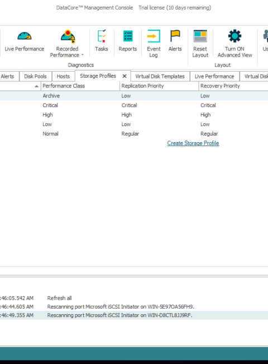Switch to the Hosts tab
Screen dimensions: 268x364
[x=63, y=76]
